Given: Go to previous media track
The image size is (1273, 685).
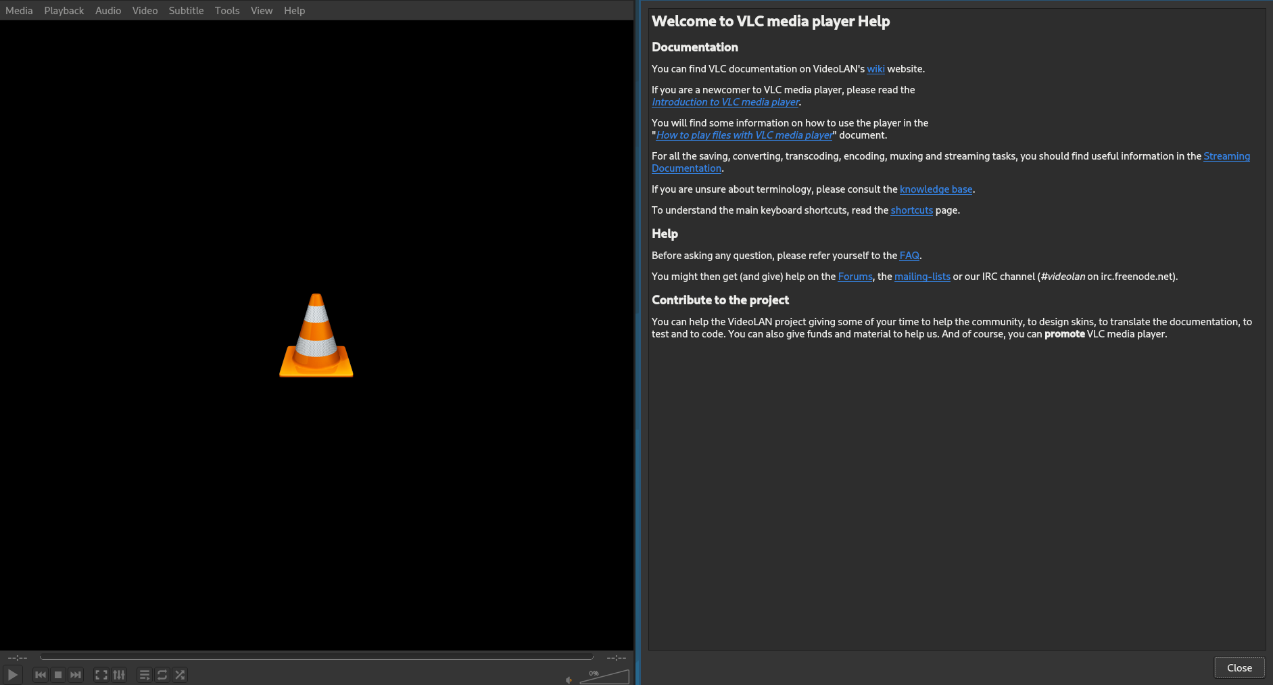Looking at the screenshot, I should pyautogui.click(x=41, y=675).
